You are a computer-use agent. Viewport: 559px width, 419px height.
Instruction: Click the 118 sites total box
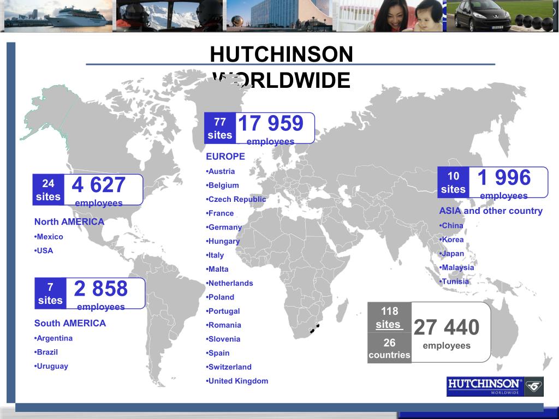(389, 318)
